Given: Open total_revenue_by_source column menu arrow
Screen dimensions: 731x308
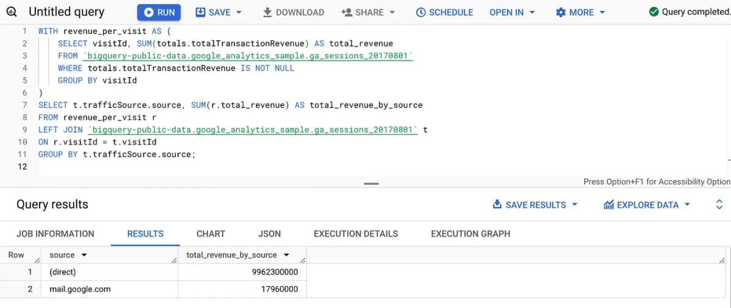Looking at the screenshot, I should [286, 255].
